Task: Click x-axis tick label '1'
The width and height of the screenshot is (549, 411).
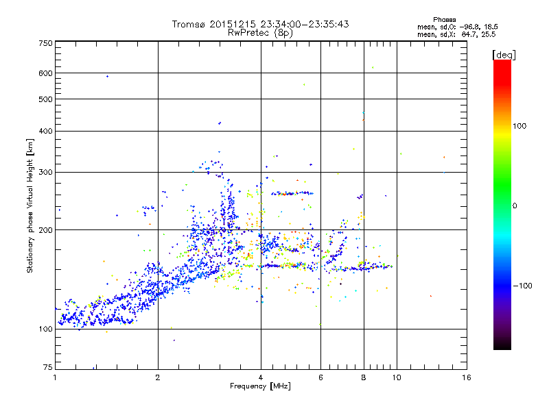Action: (x=55, y=377)
